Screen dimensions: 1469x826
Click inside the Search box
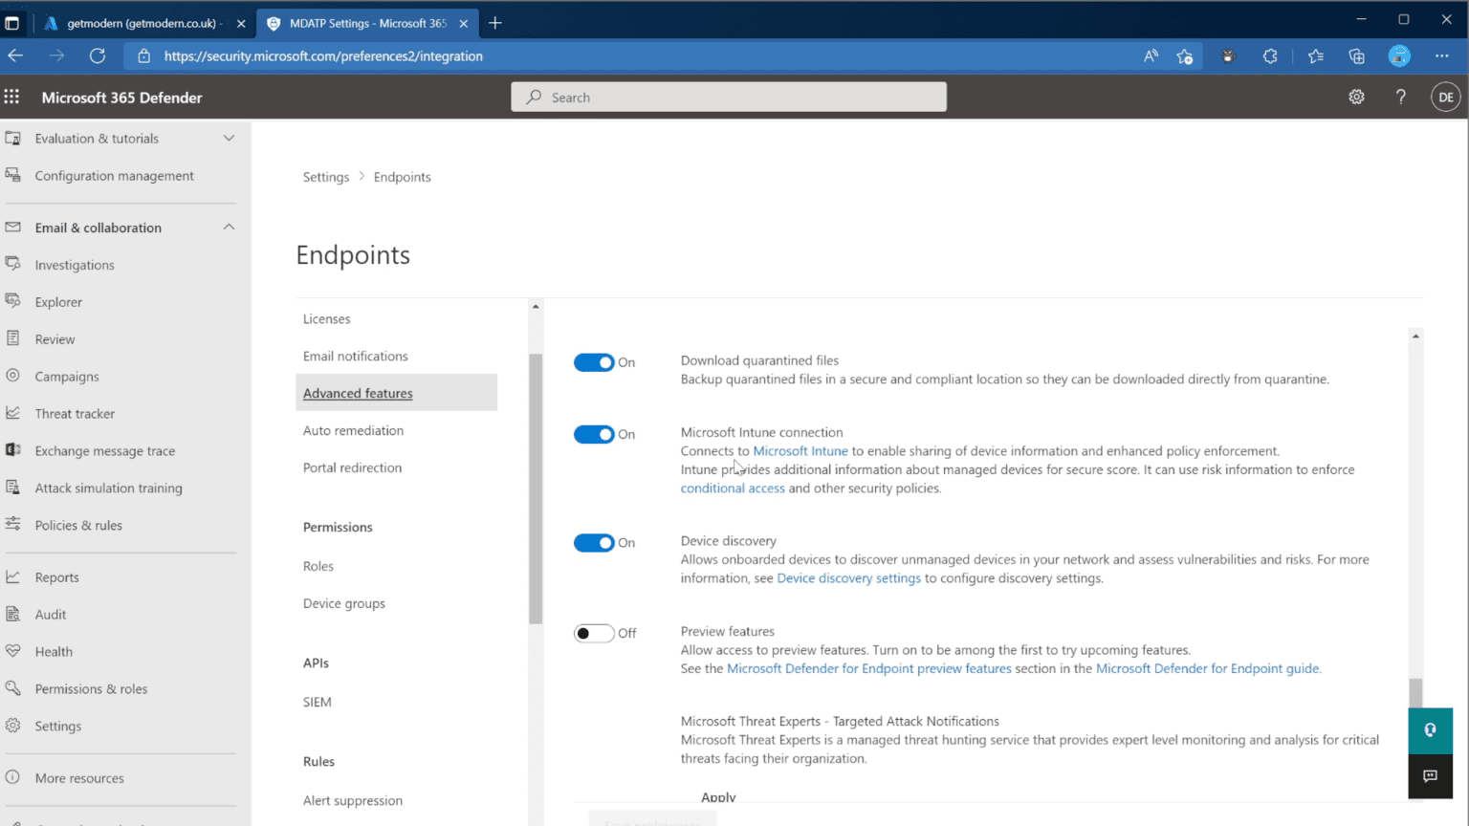tap(729, 97)
